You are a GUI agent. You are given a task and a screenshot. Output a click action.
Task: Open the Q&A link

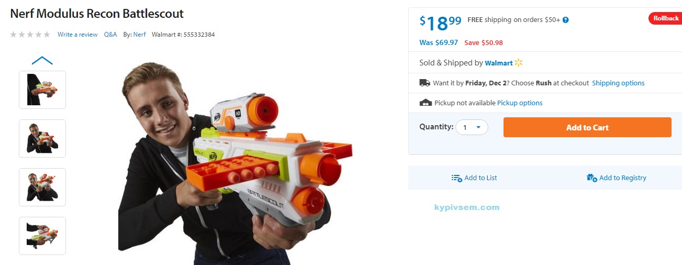(110, 35)
